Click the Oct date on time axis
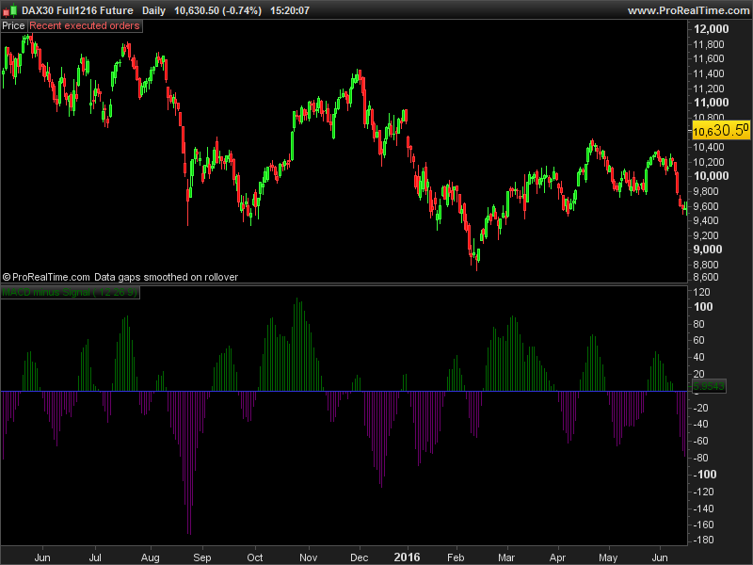This screenshot has height=565, width=753. (x=255, y=557)
